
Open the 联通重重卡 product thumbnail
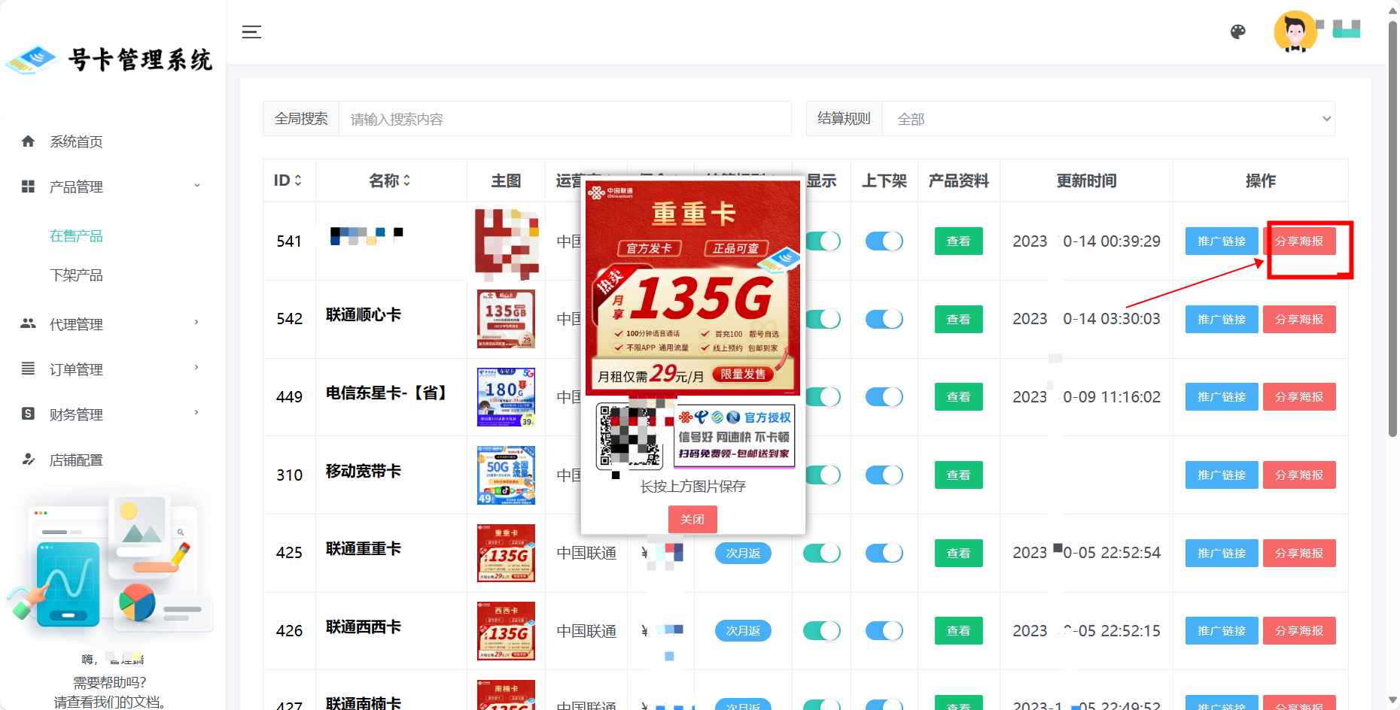(x=506, y=553)
